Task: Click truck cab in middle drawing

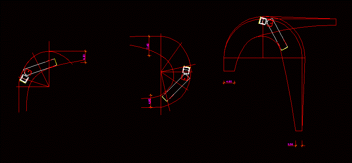Action: tap(186, 70)
